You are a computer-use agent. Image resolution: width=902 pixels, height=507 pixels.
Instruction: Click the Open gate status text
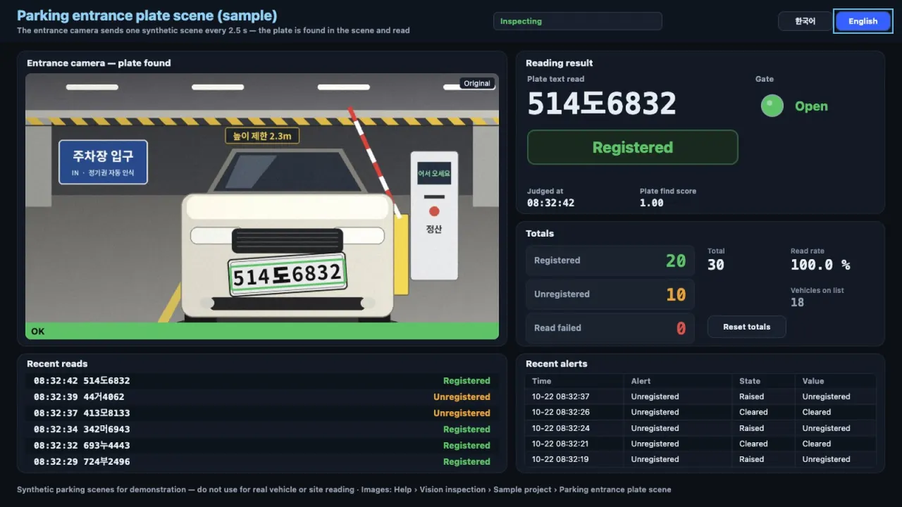811,106
